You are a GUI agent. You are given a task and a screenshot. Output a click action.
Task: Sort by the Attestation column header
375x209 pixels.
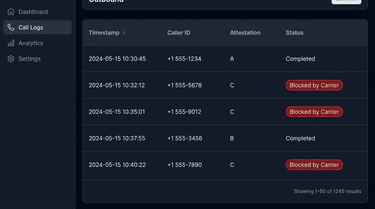[x=245, y=33]
